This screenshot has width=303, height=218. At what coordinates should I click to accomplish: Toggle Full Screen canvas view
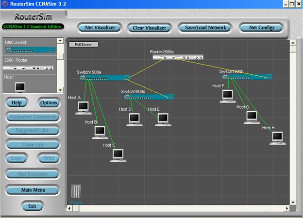click(x=84, y=45)
